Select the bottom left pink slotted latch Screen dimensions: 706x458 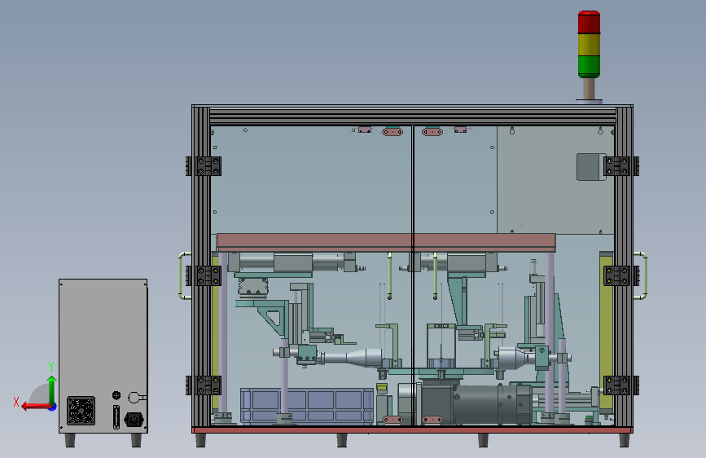click(392, 420)
